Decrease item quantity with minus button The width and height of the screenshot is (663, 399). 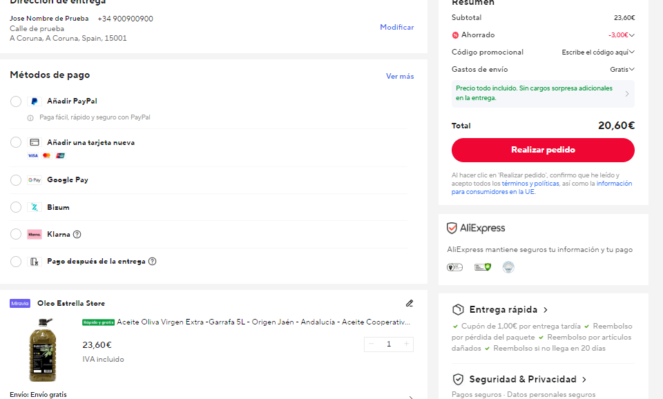(x=372, y=344)
